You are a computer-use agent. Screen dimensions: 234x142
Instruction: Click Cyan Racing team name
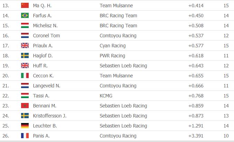point(112,46)
